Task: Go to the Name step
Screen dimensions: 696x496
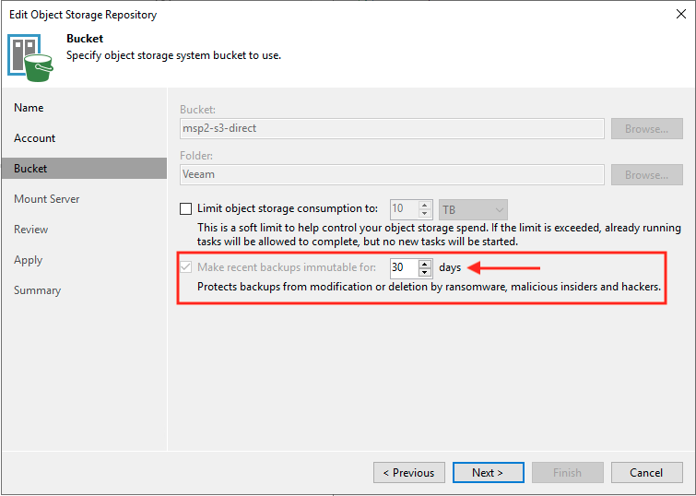Action: (29, 108)
